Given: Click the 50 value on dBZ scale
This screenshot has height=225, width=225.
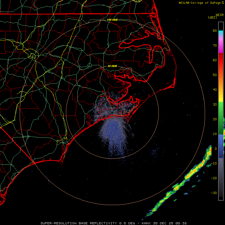Looking at the screenshot, I should pyautogui.click(x=215, y=75).
